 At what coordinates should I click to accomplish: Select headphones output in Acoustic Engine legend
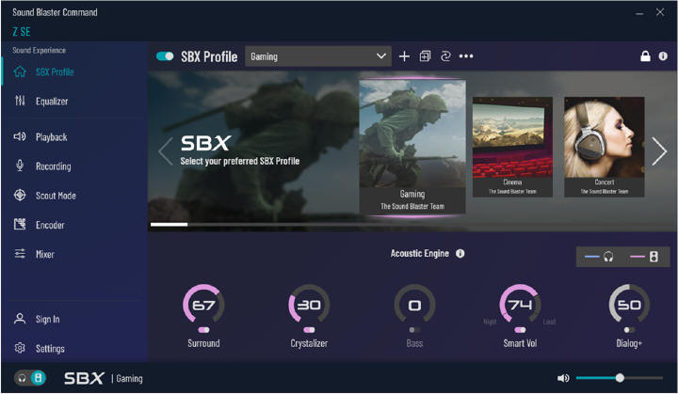point(599,257)
